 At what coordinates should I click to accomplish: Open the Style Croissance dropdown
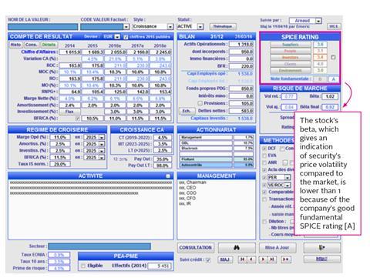click(x=170, y=27)
